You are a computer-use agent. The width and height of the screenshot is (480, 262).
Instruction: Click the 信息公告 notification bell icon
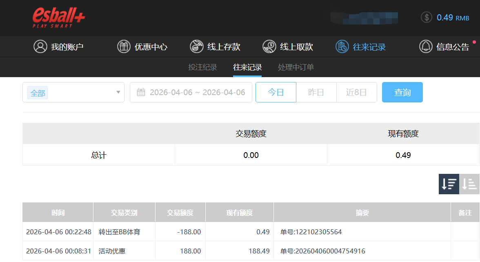tap(425, 47)
